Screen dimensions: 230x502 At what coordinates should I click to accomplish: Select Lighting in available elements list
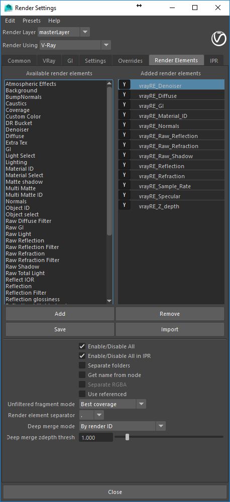[x=16, y=162]
